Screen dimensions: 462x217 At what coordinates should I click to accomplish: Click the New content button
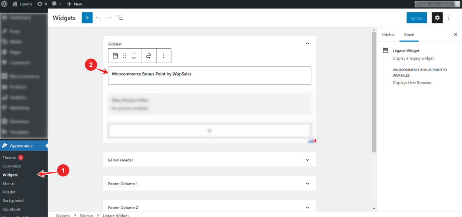(x=74, y=4)
